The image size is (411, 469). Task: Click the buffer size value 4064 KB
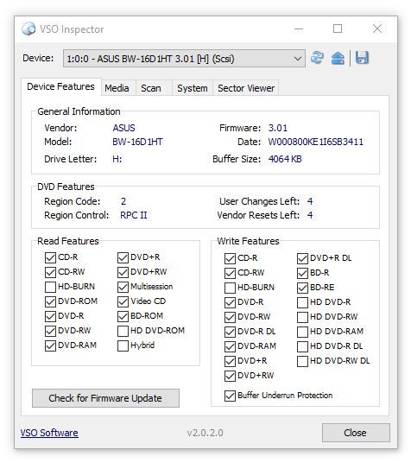click(285, 159)
